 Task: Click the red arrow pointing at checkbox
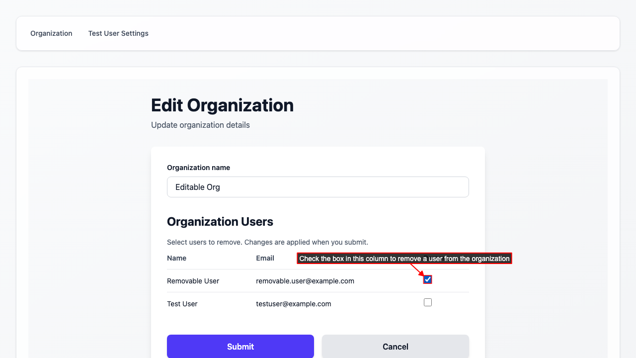click(x=416, y=270)
